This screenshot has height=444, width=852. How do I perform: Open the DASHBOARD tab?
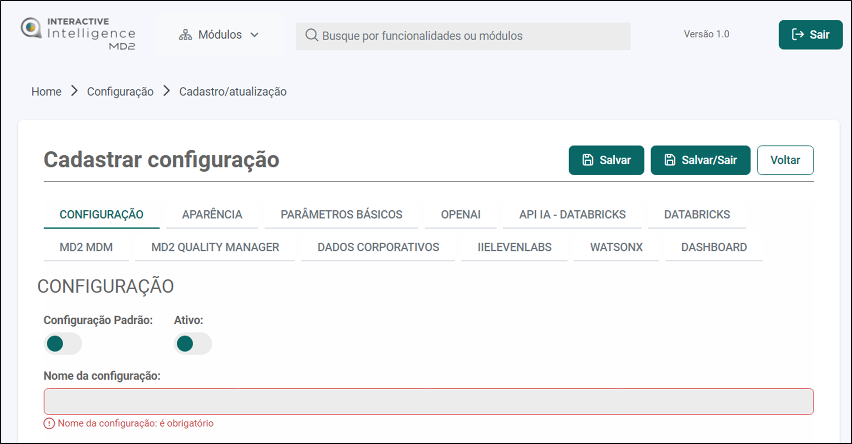coord(713,247)
